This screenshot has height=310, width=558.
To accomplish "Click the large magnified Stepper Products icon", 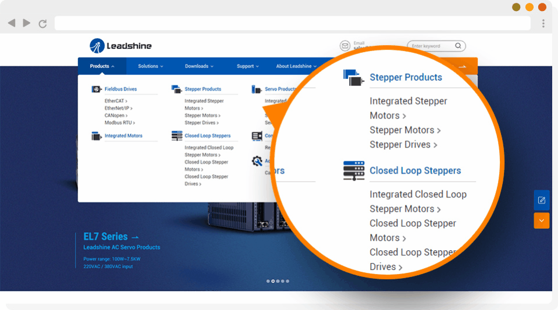I will pyautogui.click(x=353, y=77).
